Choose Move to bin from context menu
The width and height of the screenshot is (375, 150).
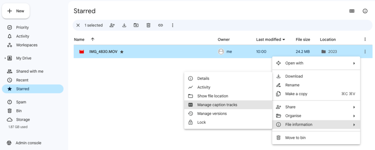tap(316, 138)
